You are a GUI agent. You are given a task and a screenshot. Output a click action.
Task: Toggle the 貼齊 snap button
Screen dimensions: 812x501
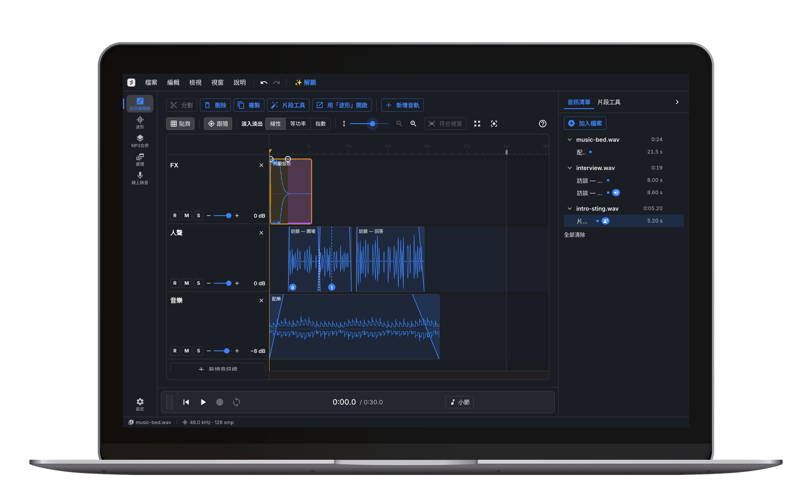[x=180, y=124]
